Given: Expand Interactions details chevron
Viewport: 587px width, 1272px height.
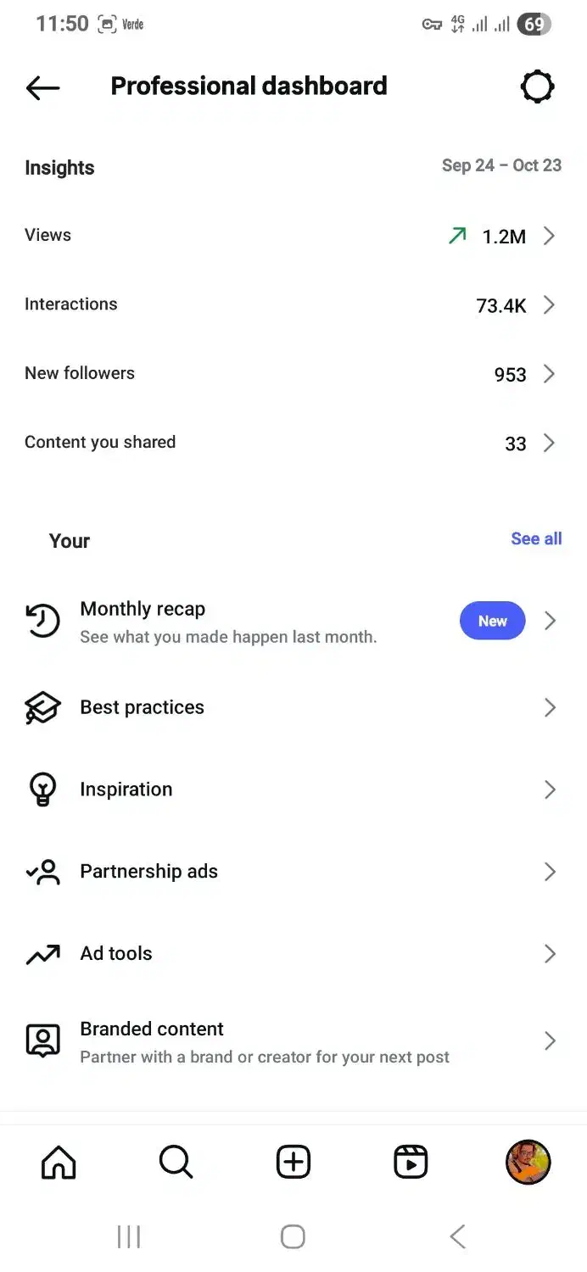Looking at the screenshot, I should point(549,305).
